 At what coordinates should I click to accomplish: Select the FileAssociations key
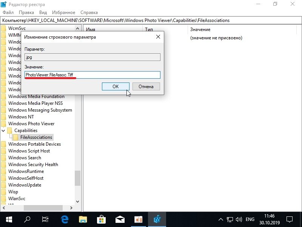pos(36,137)
